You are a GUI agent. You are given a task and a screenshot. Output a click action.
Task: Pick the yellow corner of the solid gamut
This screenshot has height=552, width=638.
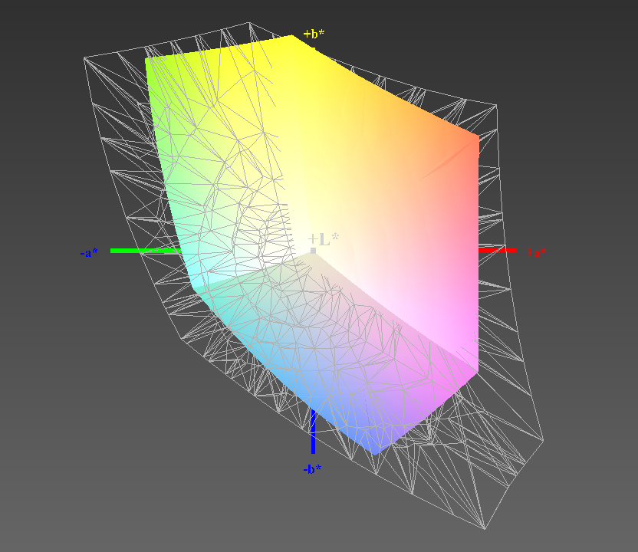(292, 38)
